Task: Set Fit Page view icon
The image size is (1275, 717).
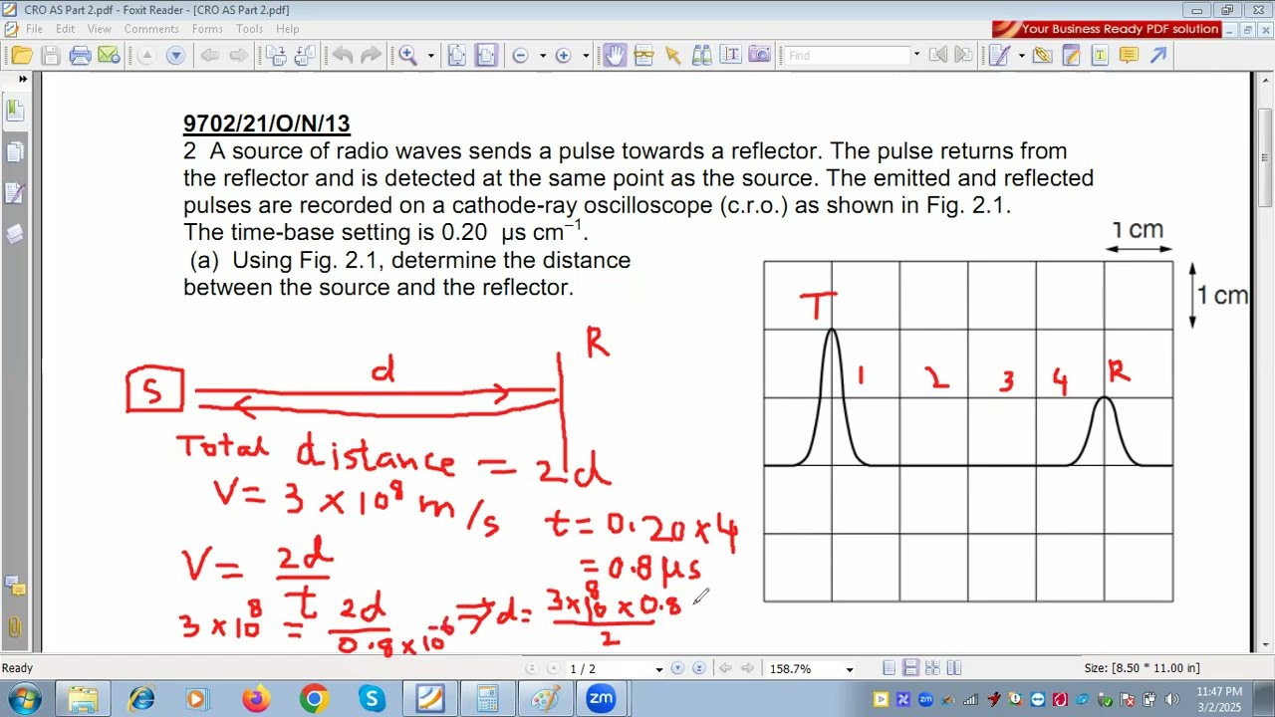Action: pyautogui.click(x=456, y=56)
